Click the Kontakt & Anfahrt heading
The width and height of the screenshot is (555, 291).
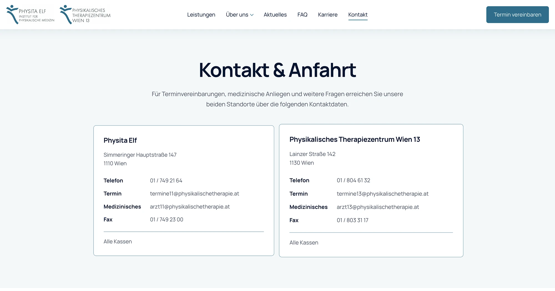click(277, 70)
